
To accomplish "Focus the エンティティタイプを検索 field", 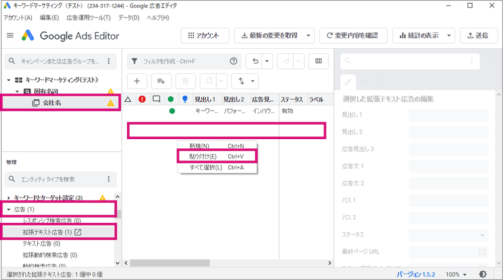I will (60, 179).
